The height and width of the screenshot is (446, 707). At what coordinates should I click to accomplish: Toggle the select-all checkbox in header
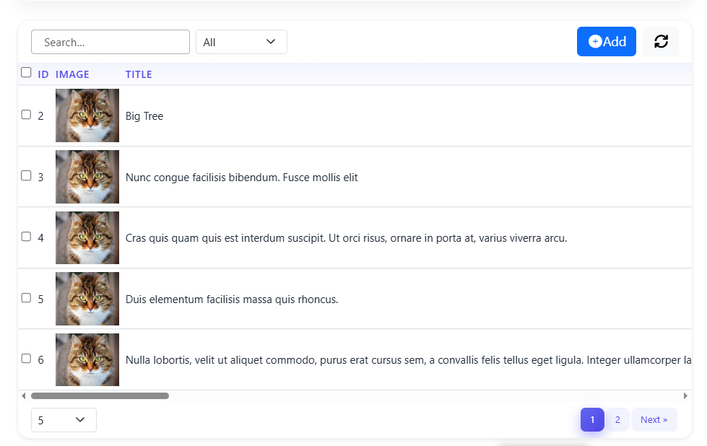(x=27, y=72)
